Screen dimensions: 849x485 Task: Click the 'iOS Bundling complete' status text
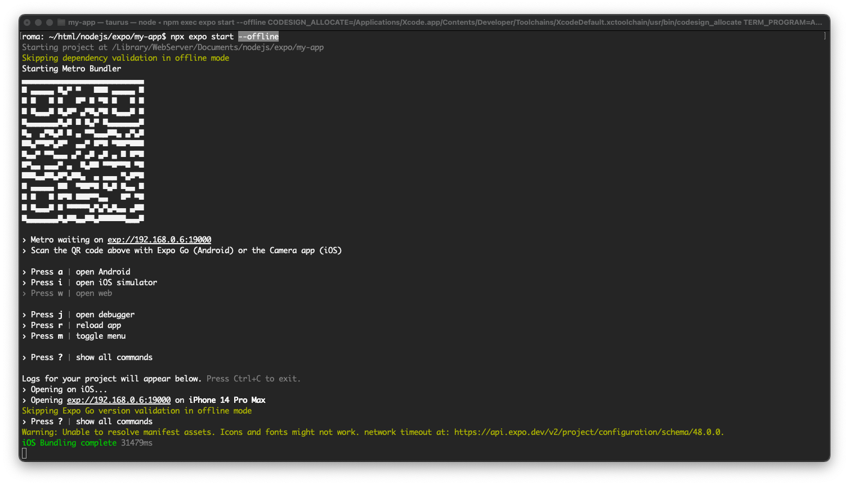tap(69, 443)
